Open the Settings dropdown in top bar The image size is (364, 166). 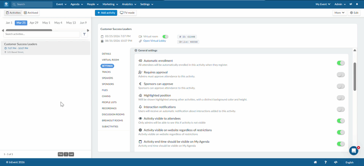pyautogui.click(x=147, y=4)
